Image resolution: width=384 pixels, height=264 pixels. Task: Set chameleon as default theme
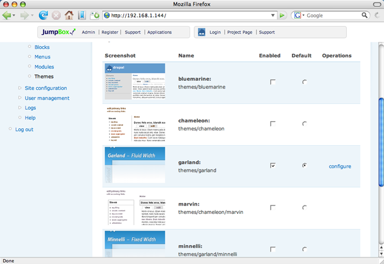304,123
